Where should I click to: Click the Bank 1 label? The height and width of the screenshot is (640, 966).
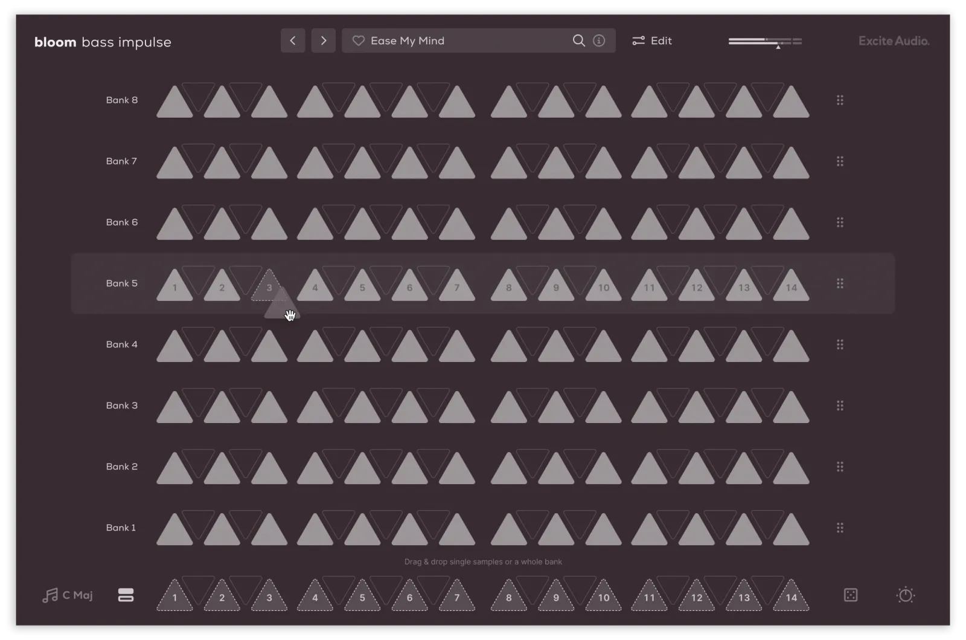[x=121, y=528]
